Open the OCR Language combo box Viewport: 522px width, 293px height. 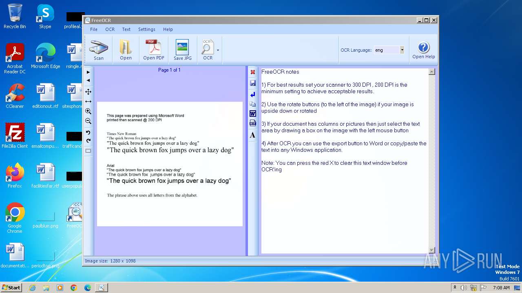click(x=389, y=50)
